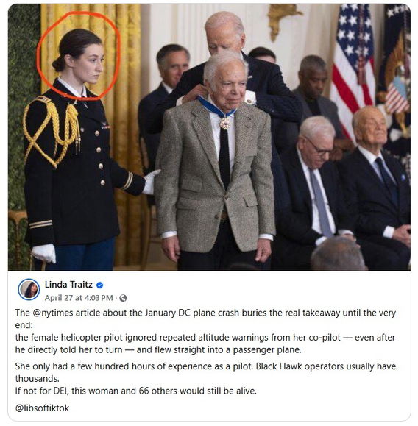The width and height of the screenshot is (418, 426).
Task: Click the globe public-audience icon
Action: pyautogui.click(x=123, y=298)
